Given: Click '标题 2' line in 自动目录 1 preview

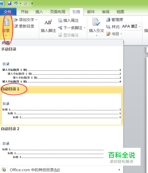Looking at the screenshot, I should 64,113.
